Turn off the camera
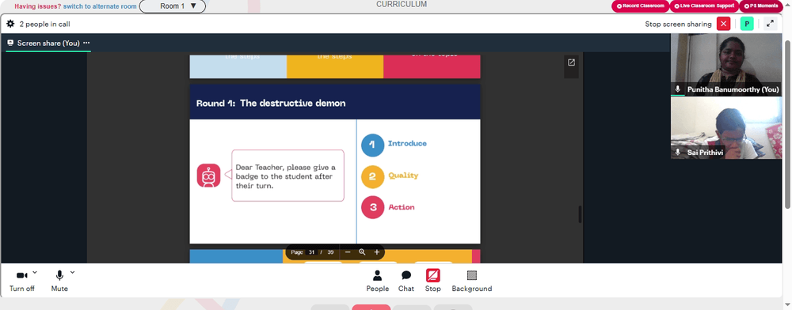 pyautogui.click(x=21, y=281)
